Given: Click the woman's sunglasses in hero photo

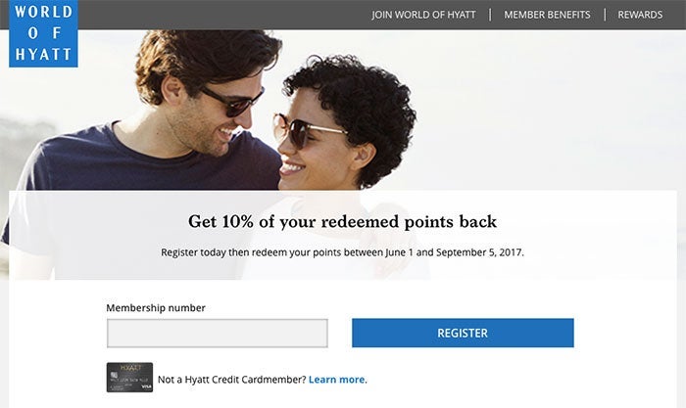Looking at the screenshot, I should click(309, 130).
